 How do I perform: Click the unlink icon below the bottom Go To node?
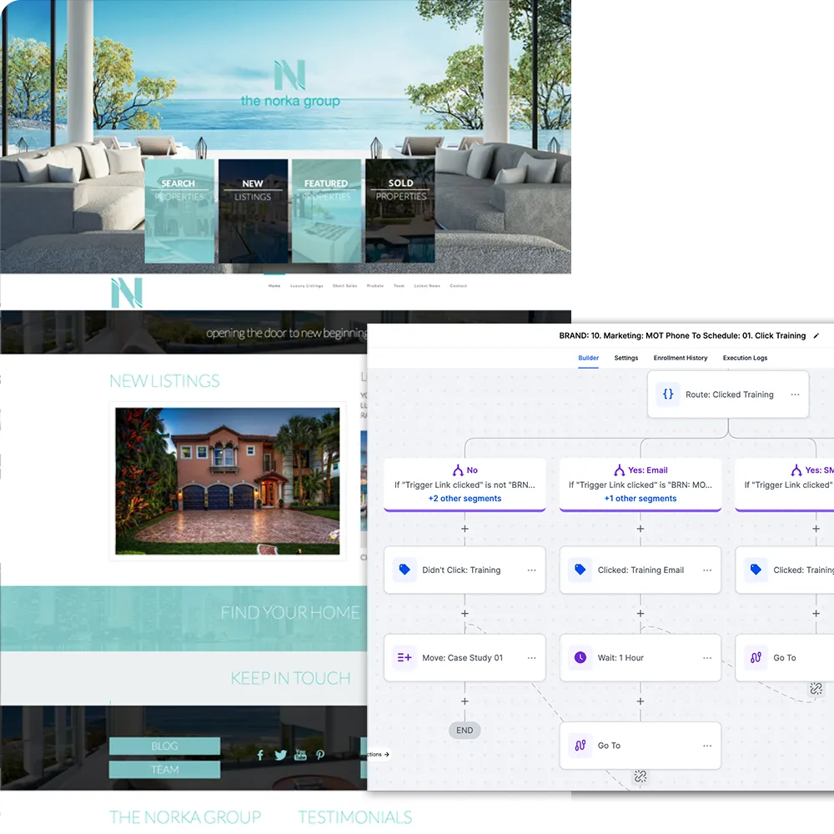tap(641, 776)
